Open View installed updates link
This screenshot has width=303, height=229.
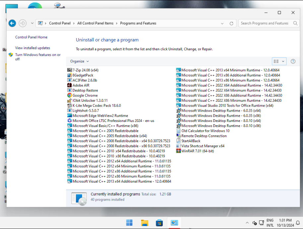[33, 48]
